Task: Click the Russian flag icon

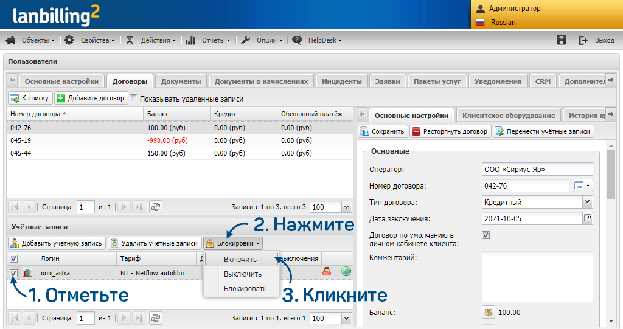Action: [481, 23]
